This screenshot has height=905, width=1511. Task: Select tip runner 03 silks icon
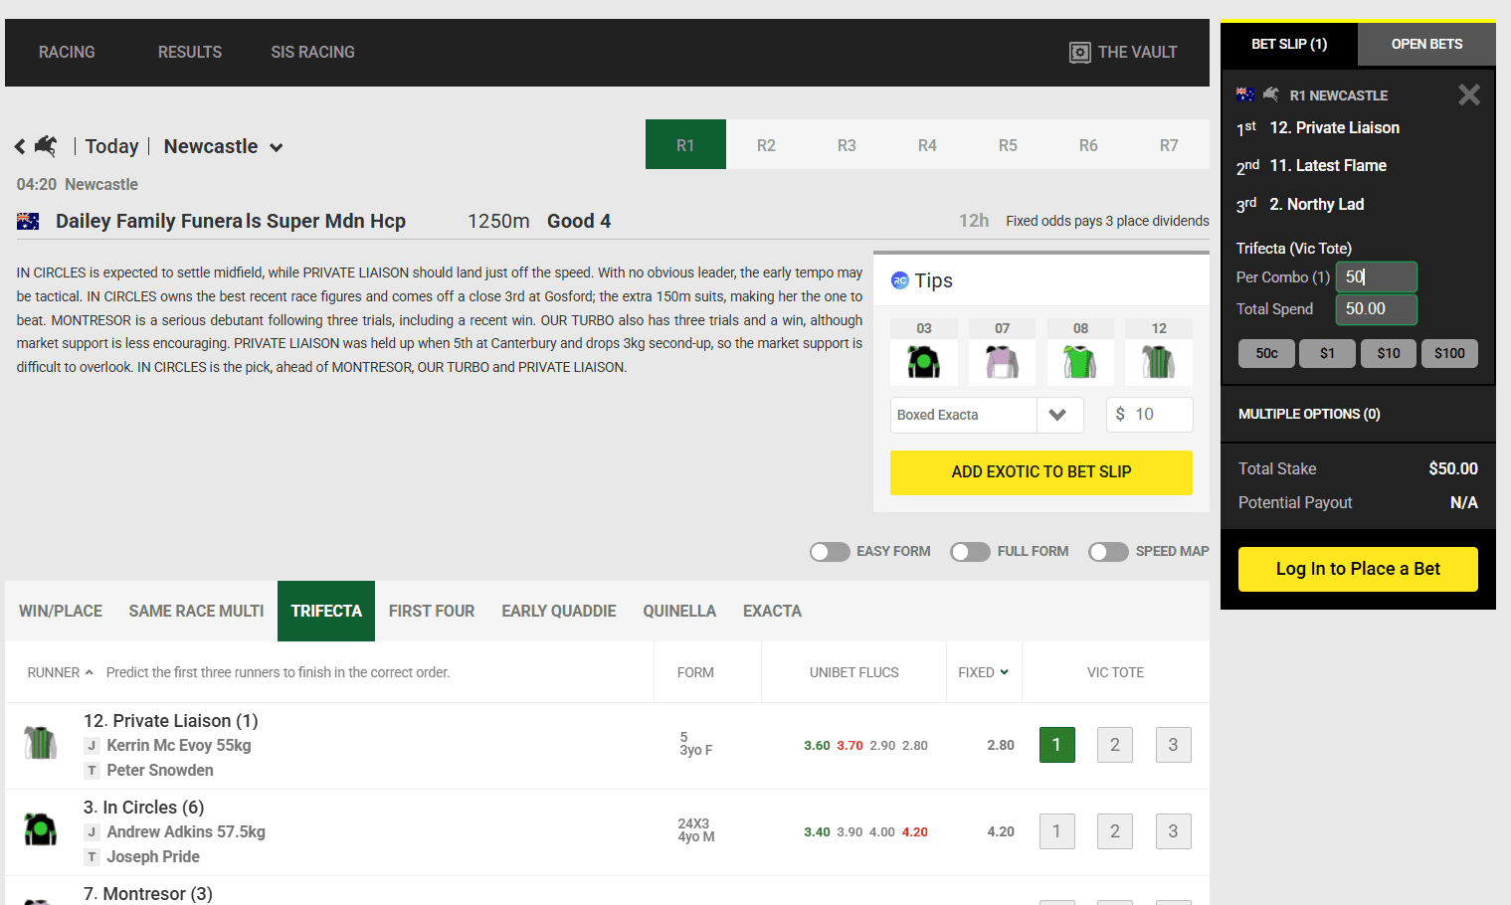click(x=924, y=362)
